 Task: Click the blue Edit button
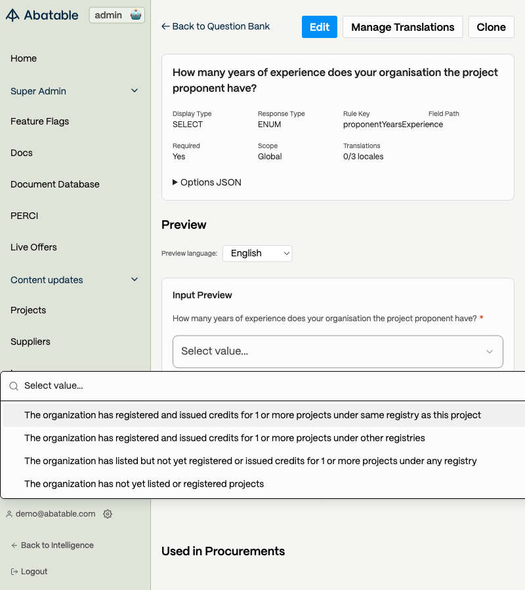click(320, 27)
